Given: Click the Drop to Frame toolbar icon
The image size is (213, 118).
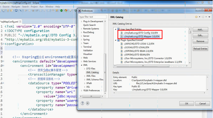Looking at the screenshot, I should 53,10.
